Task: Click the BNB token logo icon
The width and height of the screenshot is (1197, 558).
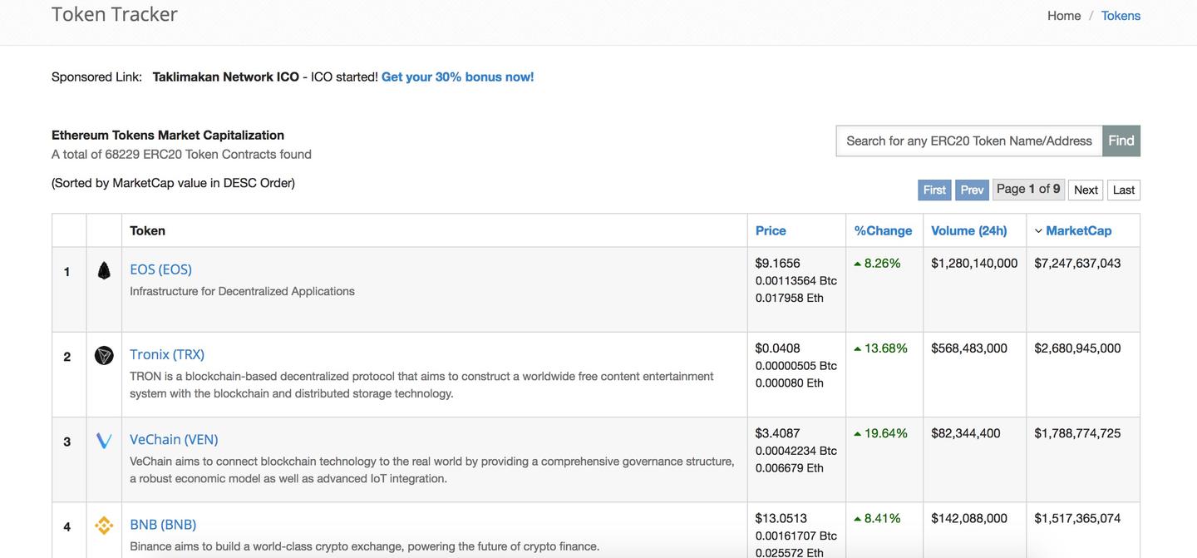Action: click(104, 526)
